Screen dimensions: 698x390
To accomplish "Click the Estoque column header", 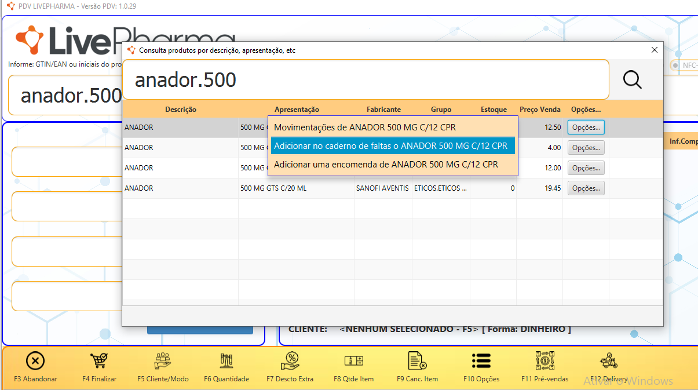I will (494, 110).
